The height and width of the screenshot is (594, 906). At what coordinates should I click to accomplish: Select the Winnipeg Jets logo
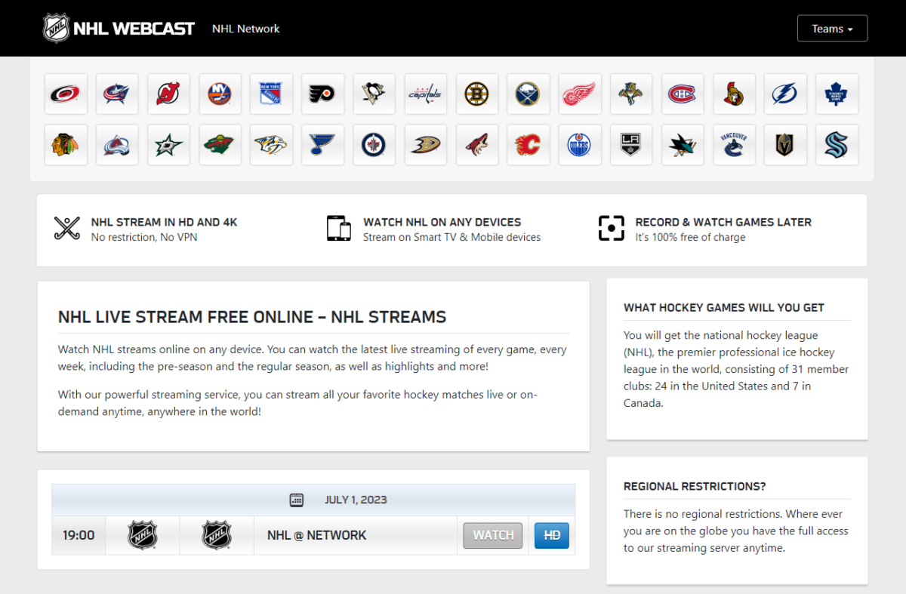coord(374,144)
